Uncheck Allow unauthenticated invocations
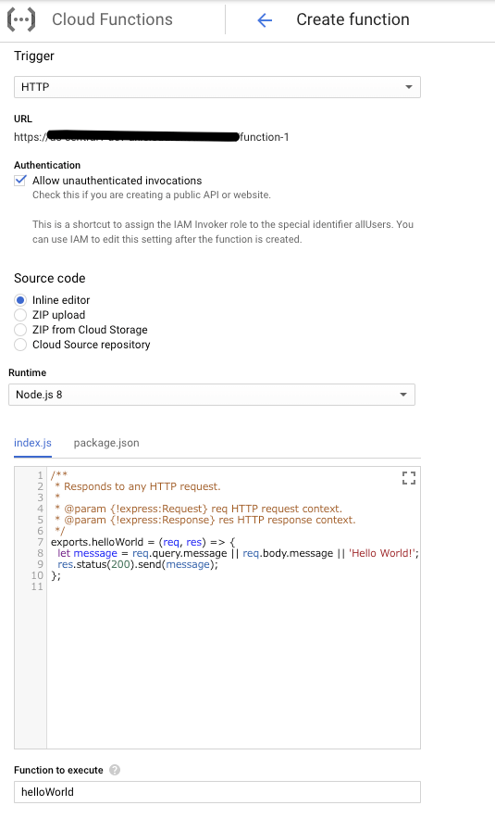This screenshot has width=495, height=818. point(20,181)
